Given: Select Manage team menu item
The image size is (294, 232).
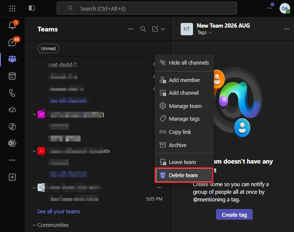Looking at the screenshot, I should [184, 106].
